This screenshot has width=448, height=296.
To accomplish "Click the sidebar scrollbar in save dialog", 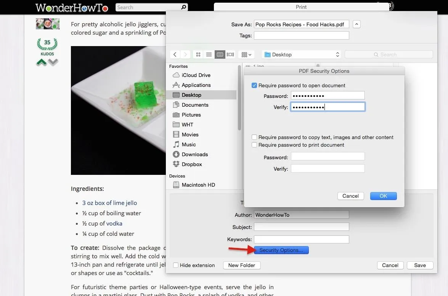I will (x=239, y=98).
